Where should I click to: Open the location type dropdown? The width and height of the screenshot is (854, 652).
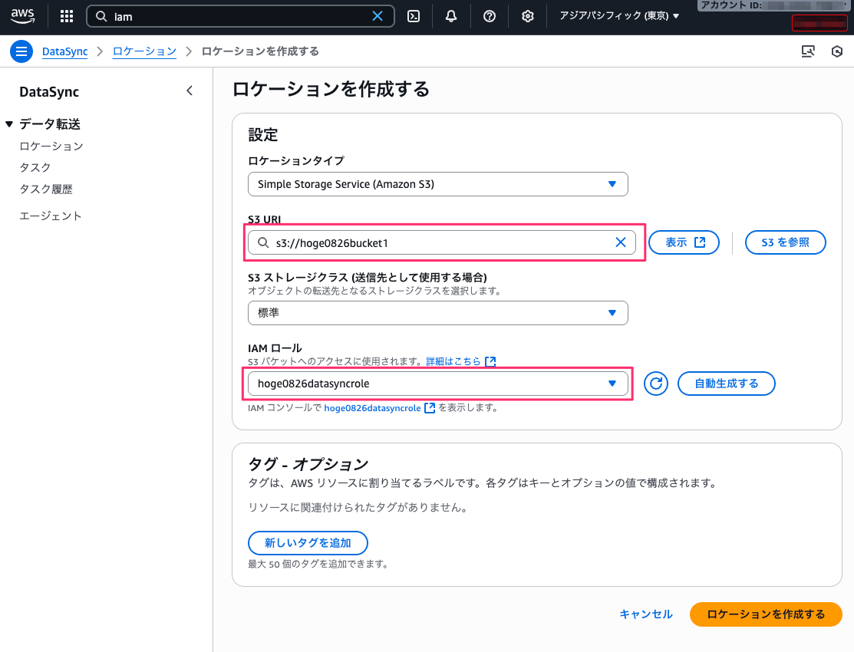point(437,184)
